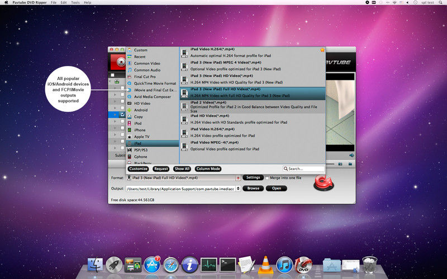This screenshot has width=447, height=279.
Task: Open format Settings button
Action: pos(253,177)
